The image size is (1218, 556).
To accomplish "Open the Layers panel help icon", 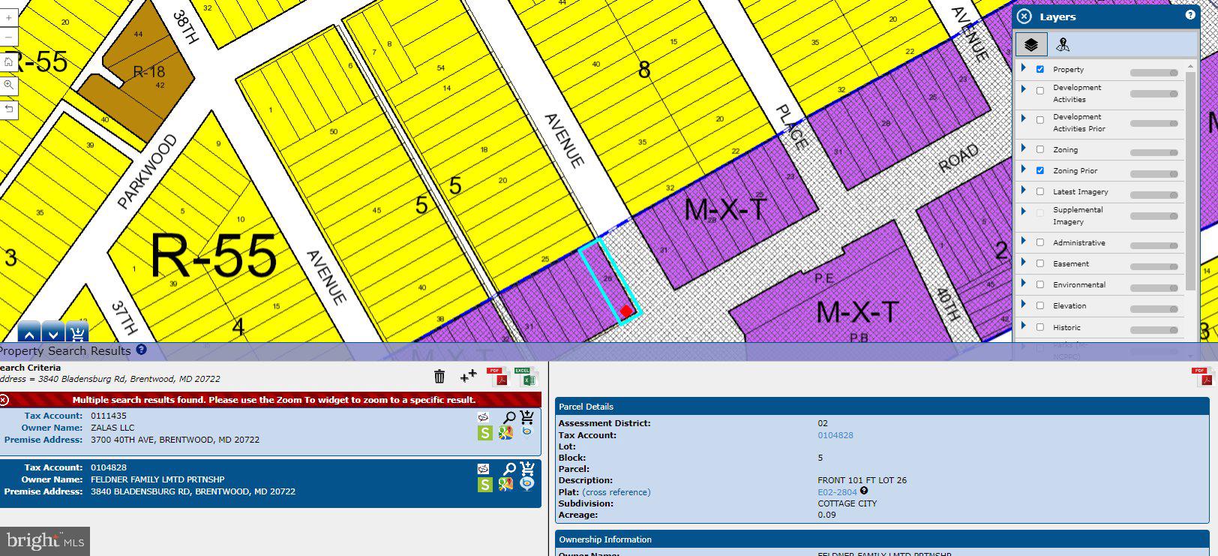I will click(1189, 15).
